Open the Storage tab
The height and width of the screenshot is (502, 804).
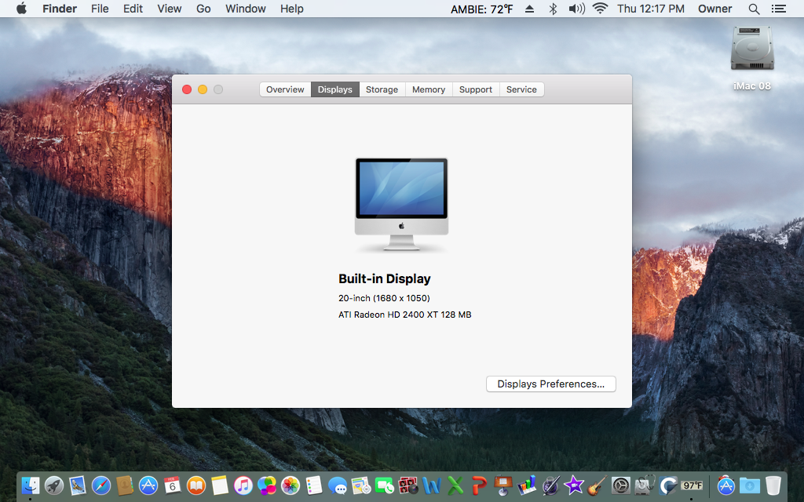382,89
